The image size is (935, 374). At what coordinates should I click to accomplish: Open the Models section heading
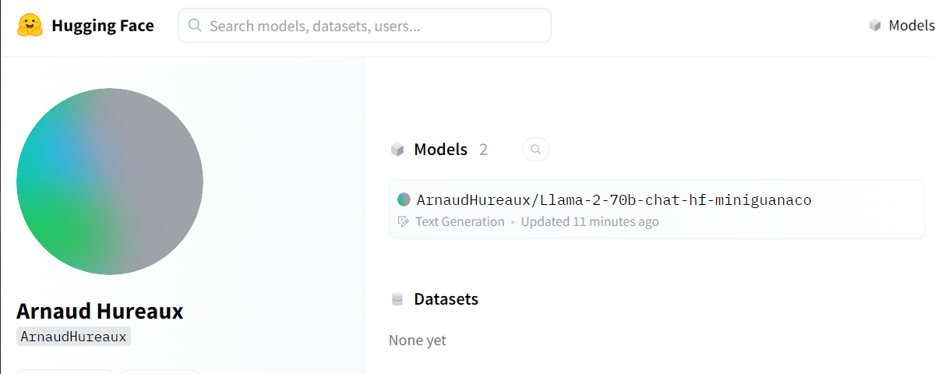pos(440,150)
